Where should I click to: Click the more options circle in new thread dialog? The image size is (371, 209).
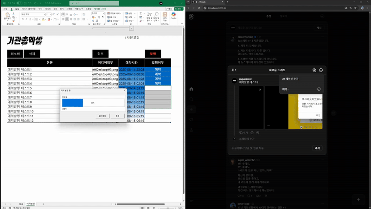[x=321, y=70]
